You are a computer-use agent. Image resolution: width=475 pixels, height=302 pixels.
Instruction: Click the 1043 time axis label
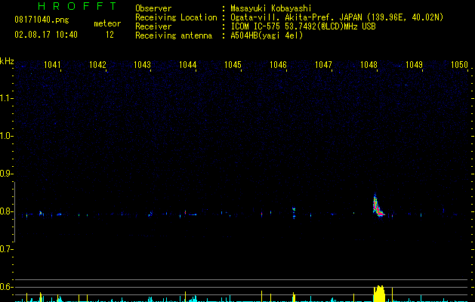click(x=143, y=65)
